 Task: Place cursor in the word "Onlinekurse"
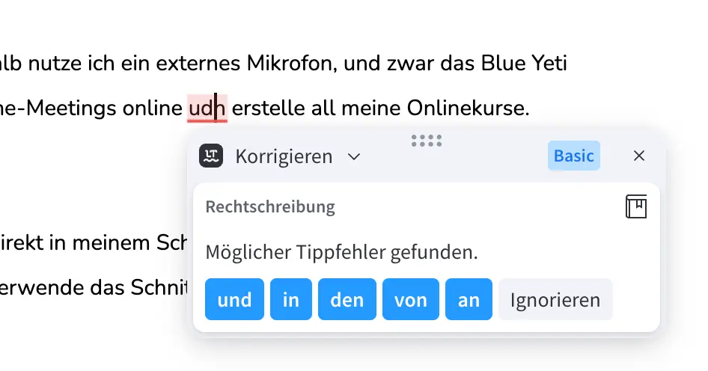[466, 108]
